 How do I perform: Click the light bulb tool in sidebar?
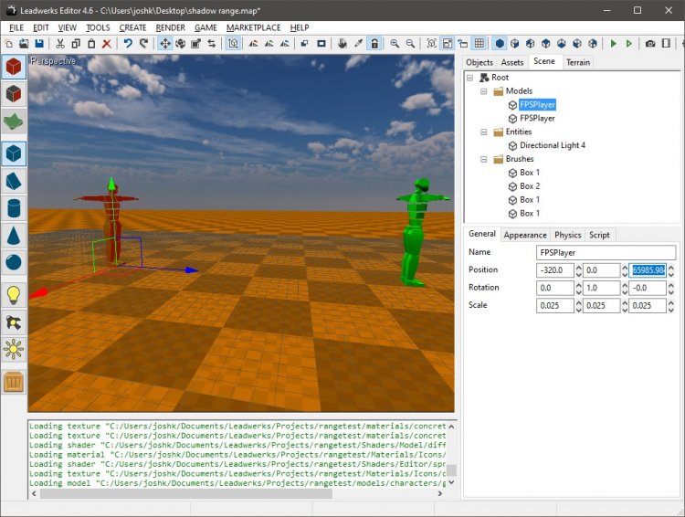(x=14, y=293)
